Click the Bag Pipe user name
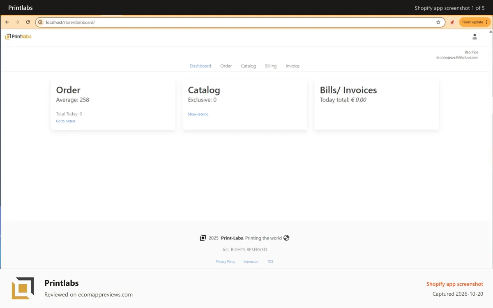Image resolution: width=493 pixels, height=308 pixels. (471, 52)
